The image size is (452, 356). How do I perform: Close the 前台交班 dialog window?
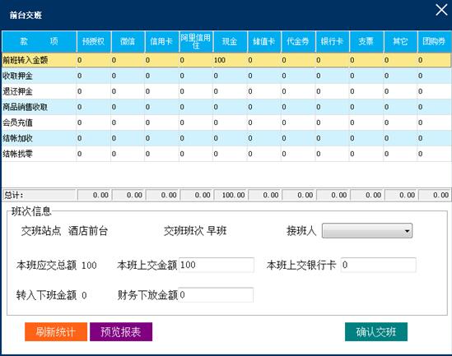pyautogui.click(x=441, y=10)
